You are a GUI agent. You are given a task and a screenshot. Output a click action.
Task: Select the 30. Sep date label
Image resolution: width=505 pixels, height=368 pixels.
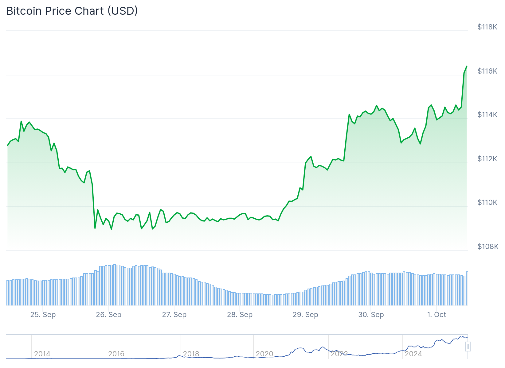pos(371,315)
